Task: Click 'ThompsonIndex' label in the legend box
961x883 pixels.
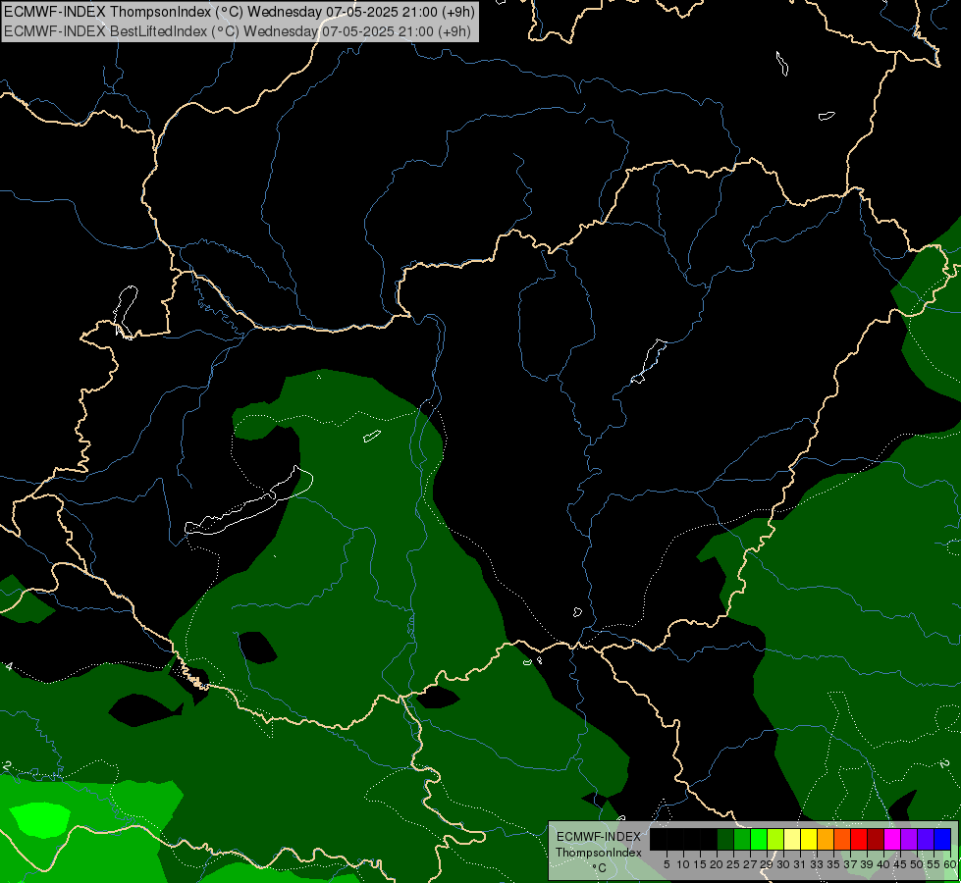Action: pos(598,853)
